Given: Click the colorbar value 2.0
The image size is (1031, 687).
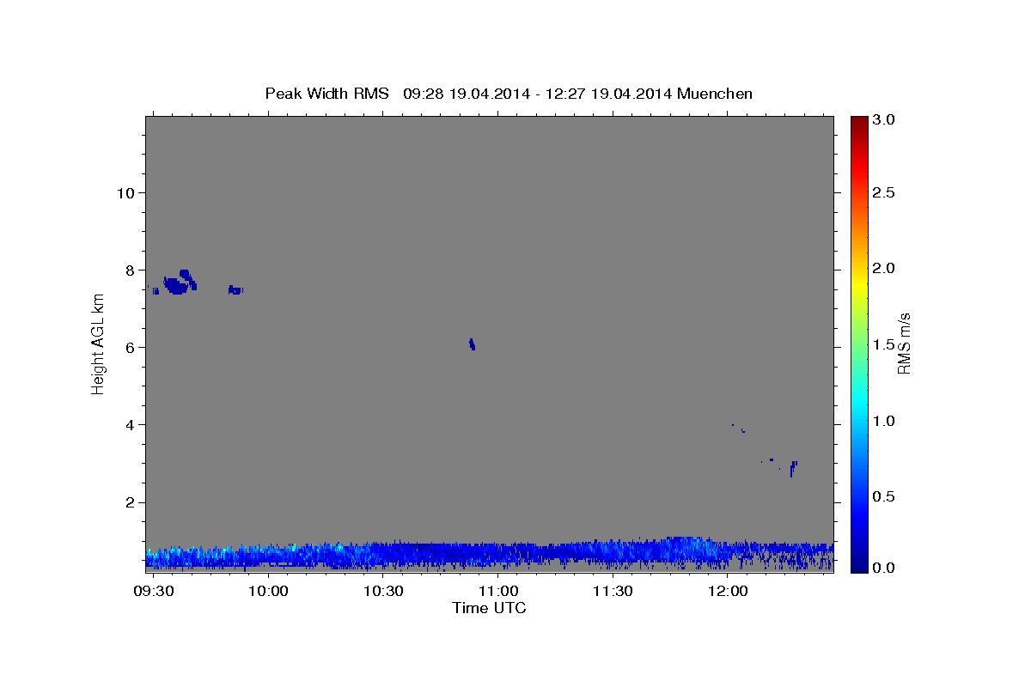Looking at the screenshot, I should (884, 268).
